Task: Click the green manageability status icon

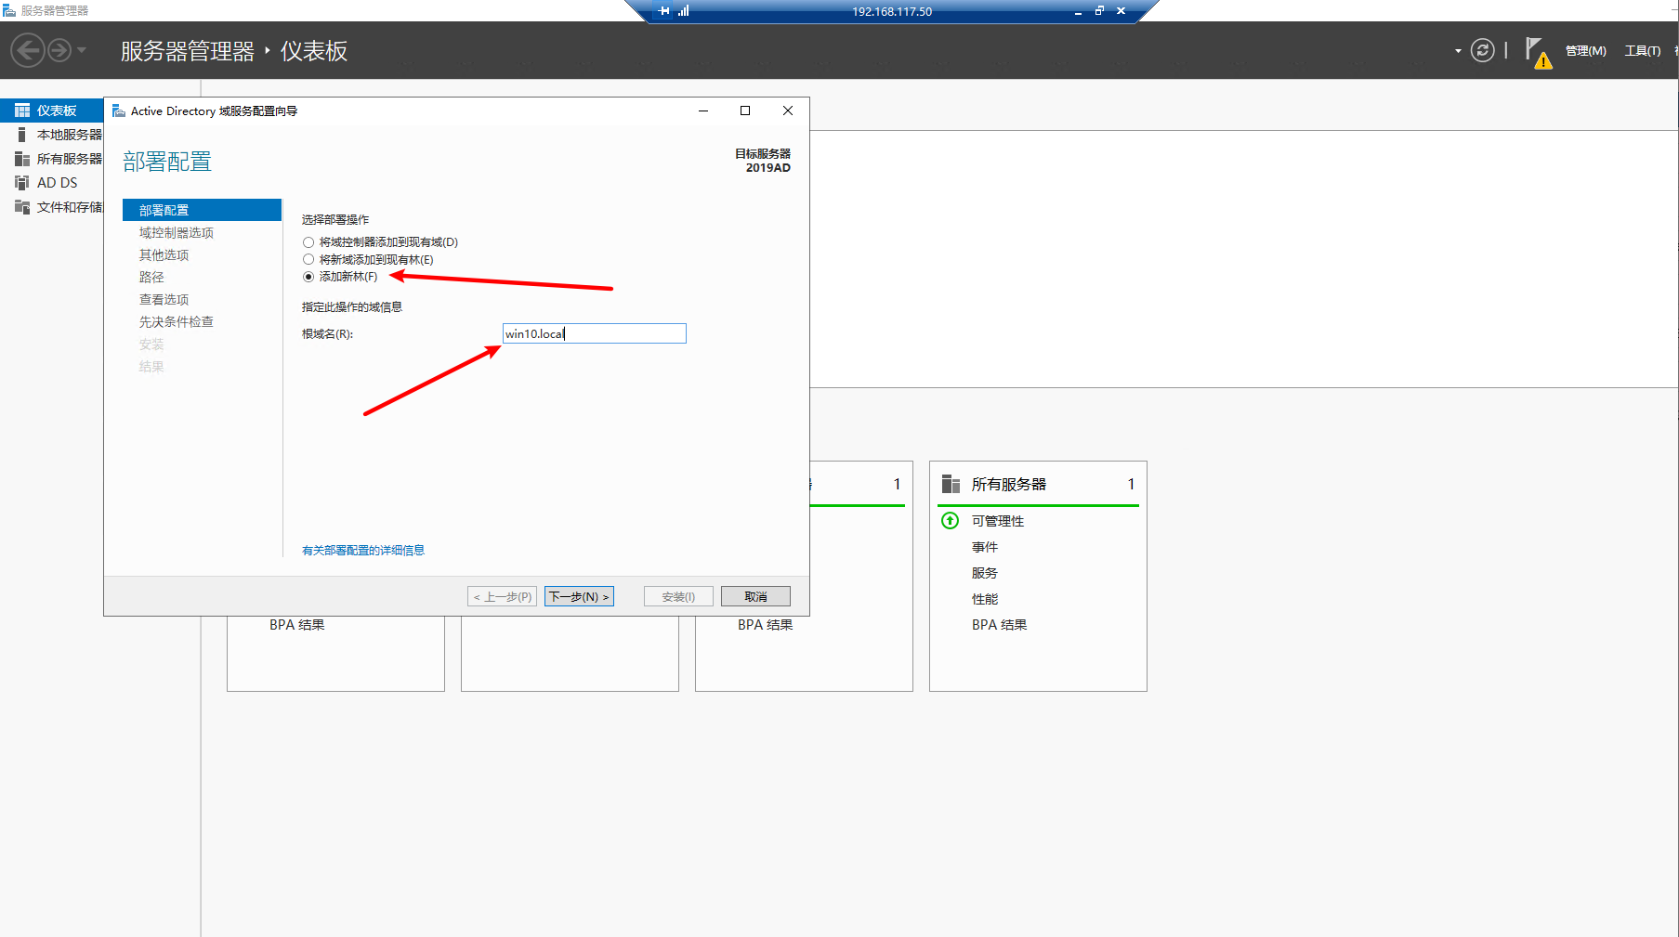Action: 950,521
